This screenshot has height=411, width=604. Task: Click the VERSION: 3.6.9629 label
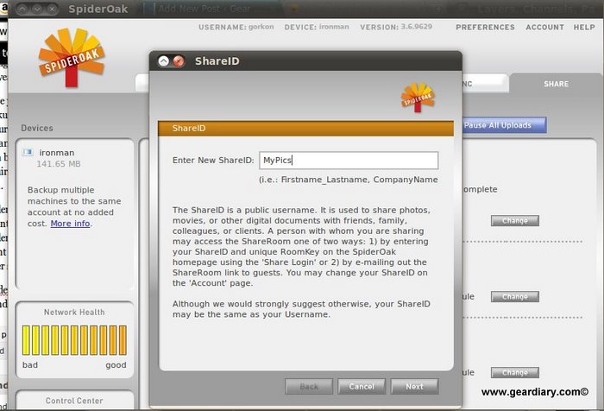[x=396, y=27]
